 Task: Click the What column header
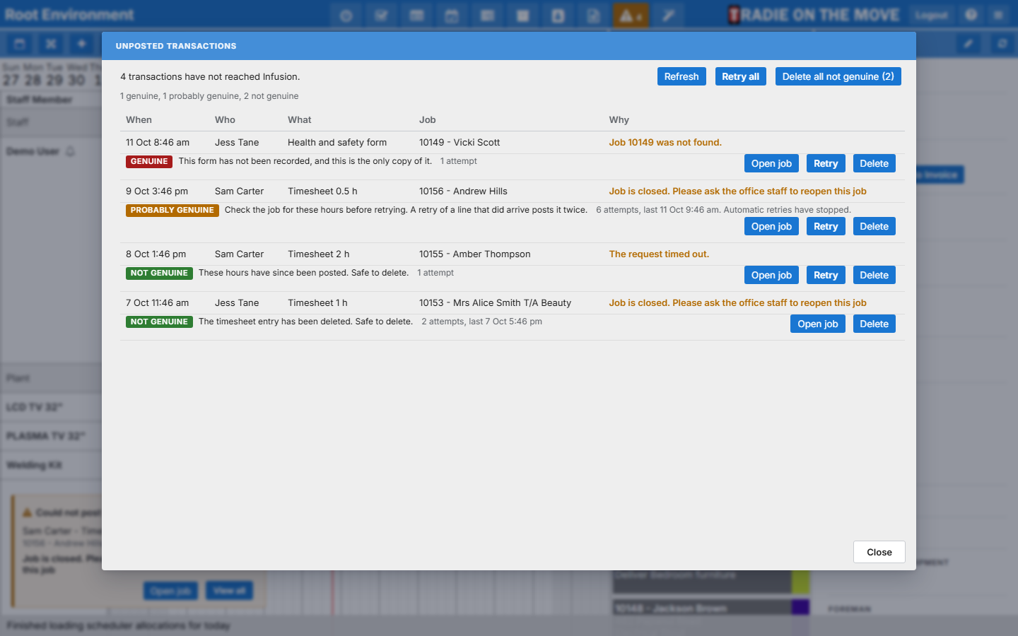pos(300,120)
